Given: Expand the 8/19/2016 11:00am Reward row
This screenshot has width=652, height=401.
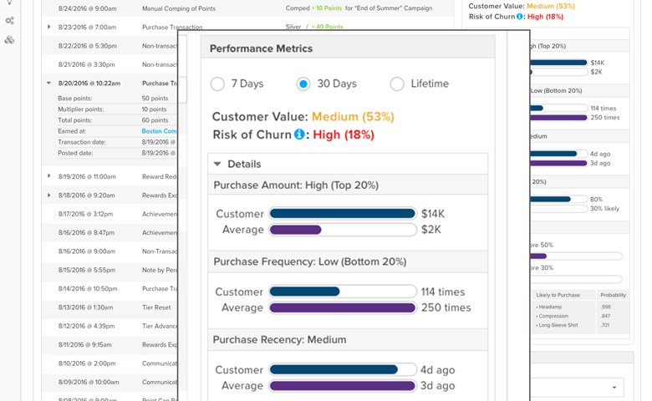Looking at the screenshot, I should [x=49, y=176].
